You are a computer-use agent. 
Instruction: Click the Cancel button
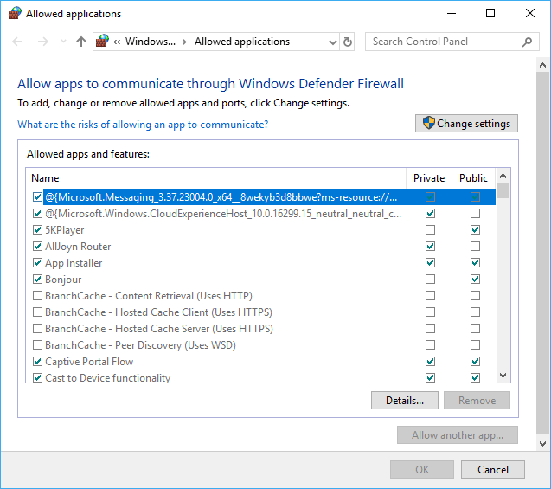[x=493, y=470]
